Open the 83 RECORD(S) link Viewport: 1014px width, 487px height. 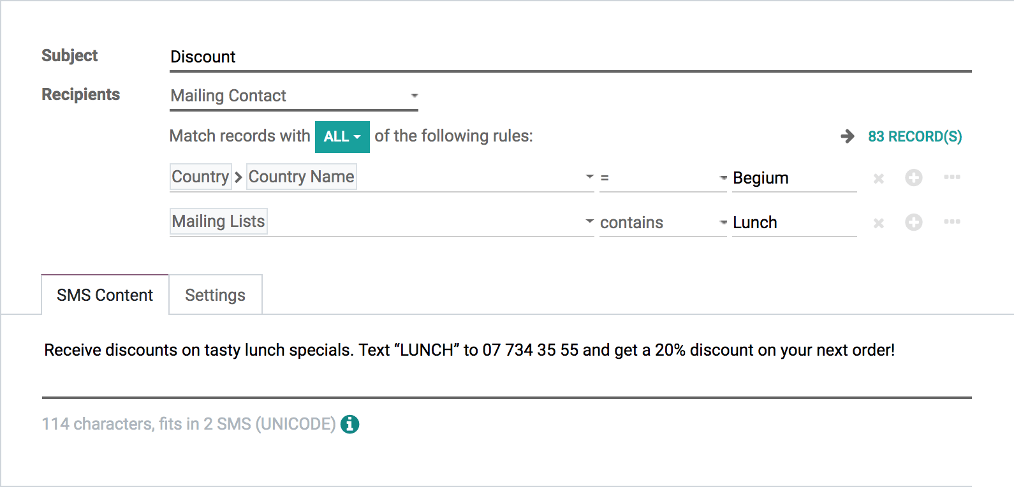[x=915, y=136]
